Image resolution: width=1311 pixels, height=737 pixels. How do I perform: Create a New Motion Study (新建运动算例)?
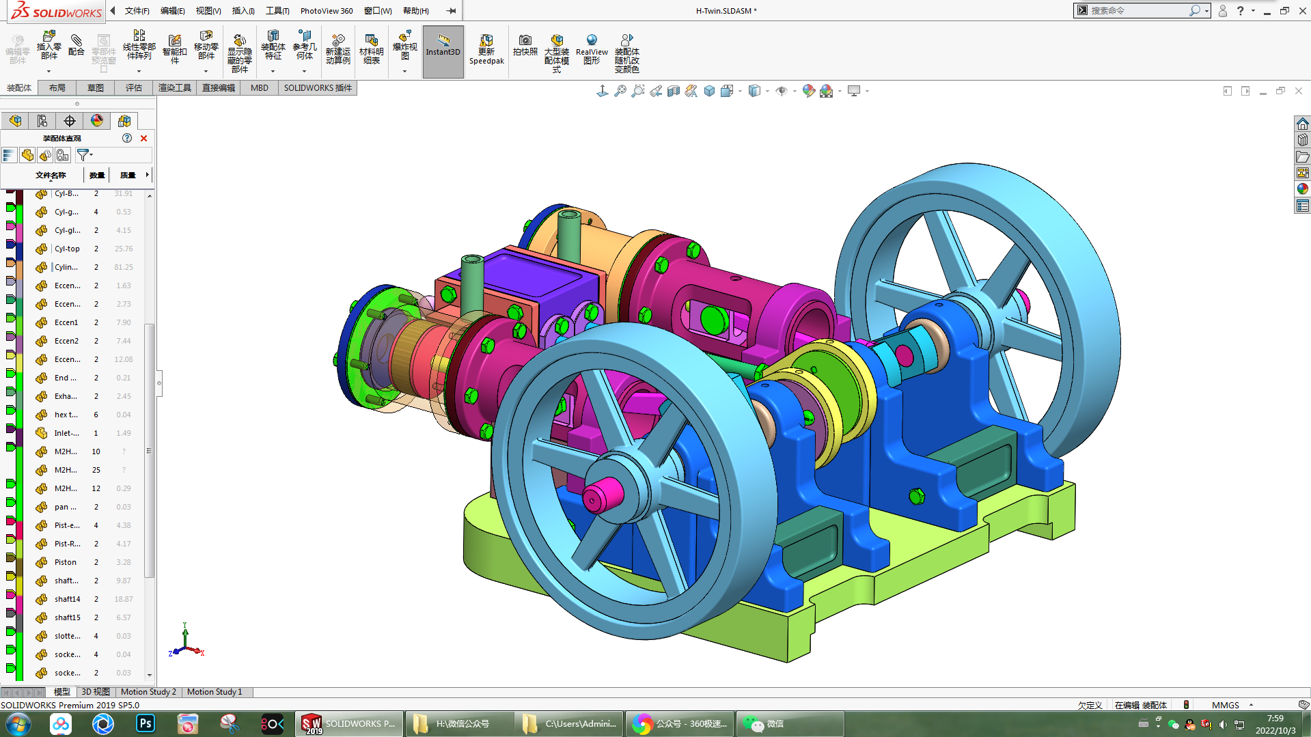coord(337,49)
